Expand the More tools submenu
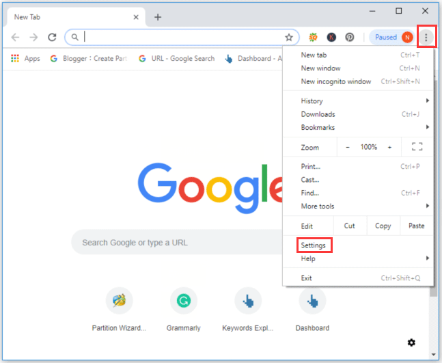The image size is (442, 363). [358, 206]
